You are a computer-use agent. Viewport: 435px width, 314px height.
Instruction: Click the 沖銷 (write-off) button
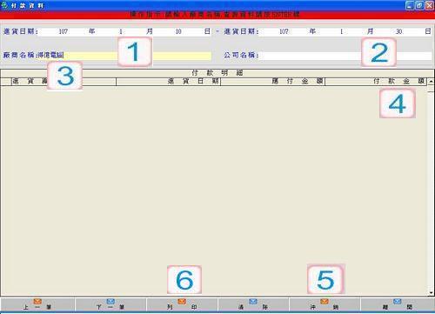[x=325, y=304]
